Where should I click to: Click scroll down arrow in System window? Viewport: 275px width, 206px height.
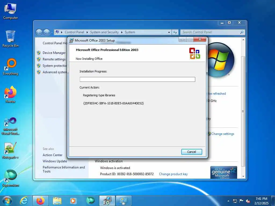(243, 176)
